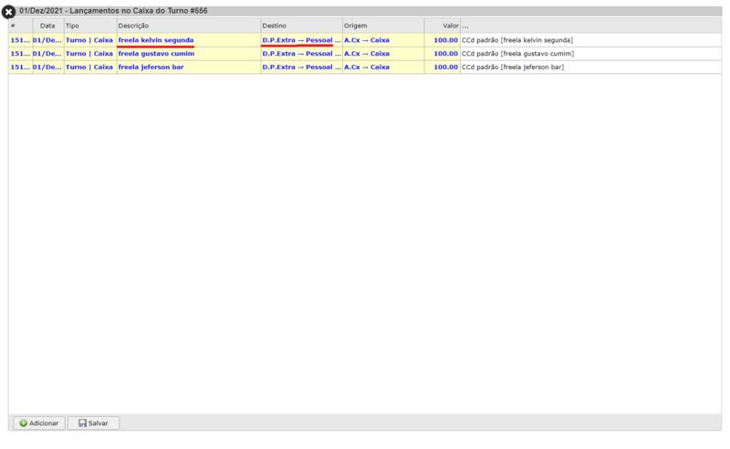
Task: Sort by the Descrição column header
Action: coord(189,26)
